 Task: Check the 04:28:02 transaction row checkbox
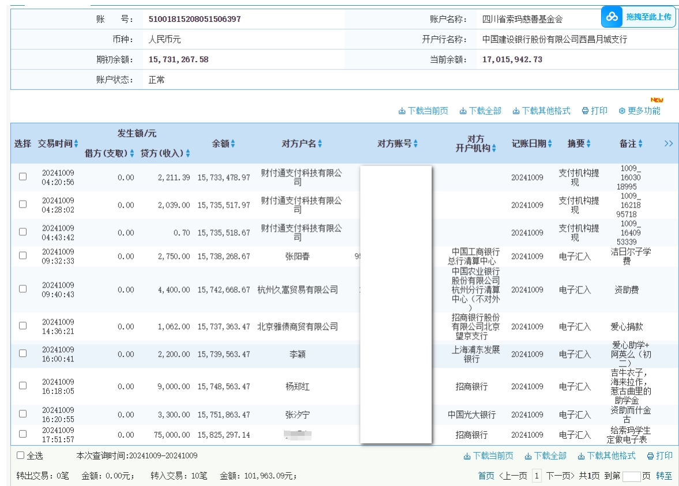23,204
